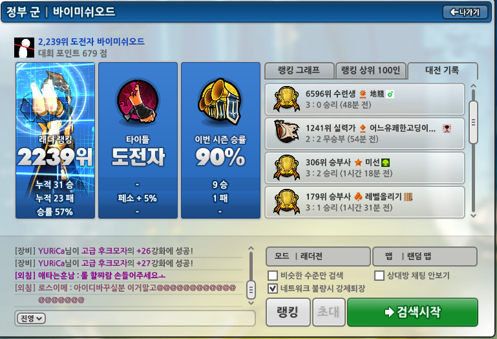The image size is (497, 339).
Task: Click the trophy icon beside 306위 승부사 미션
Action: click(x=286, y=168)
